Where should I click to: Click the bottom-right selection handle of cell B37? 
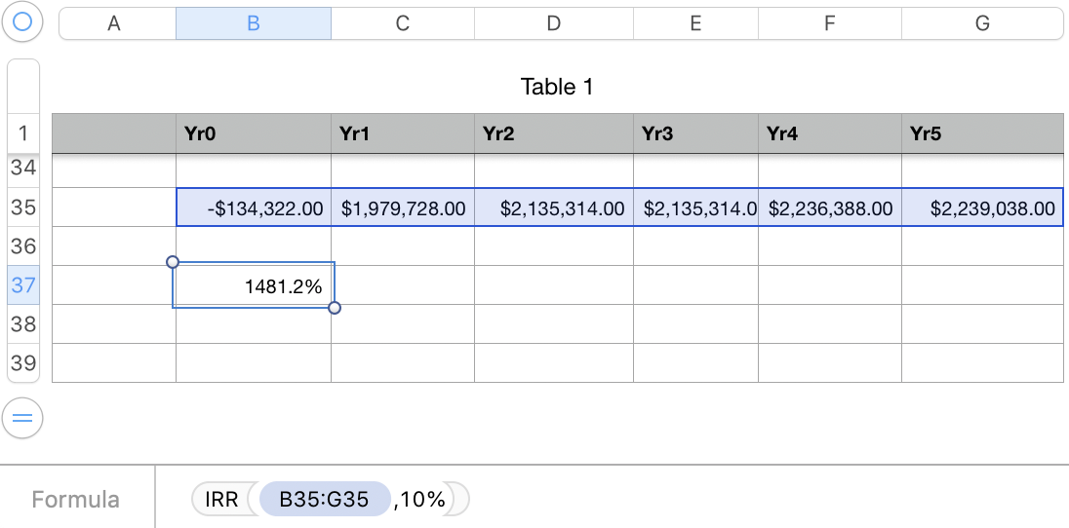(335, 308)
